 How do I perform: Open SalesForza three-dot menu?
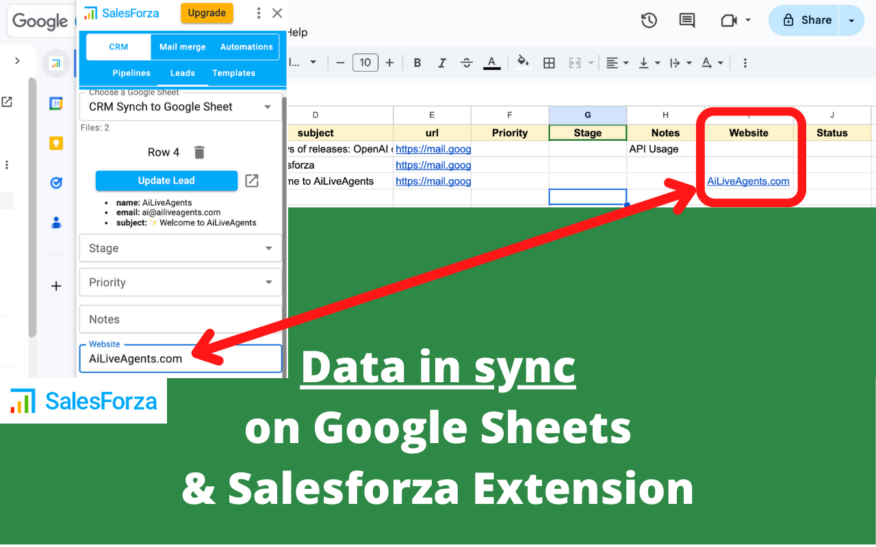pyautogui.click(x=258, y=13)
